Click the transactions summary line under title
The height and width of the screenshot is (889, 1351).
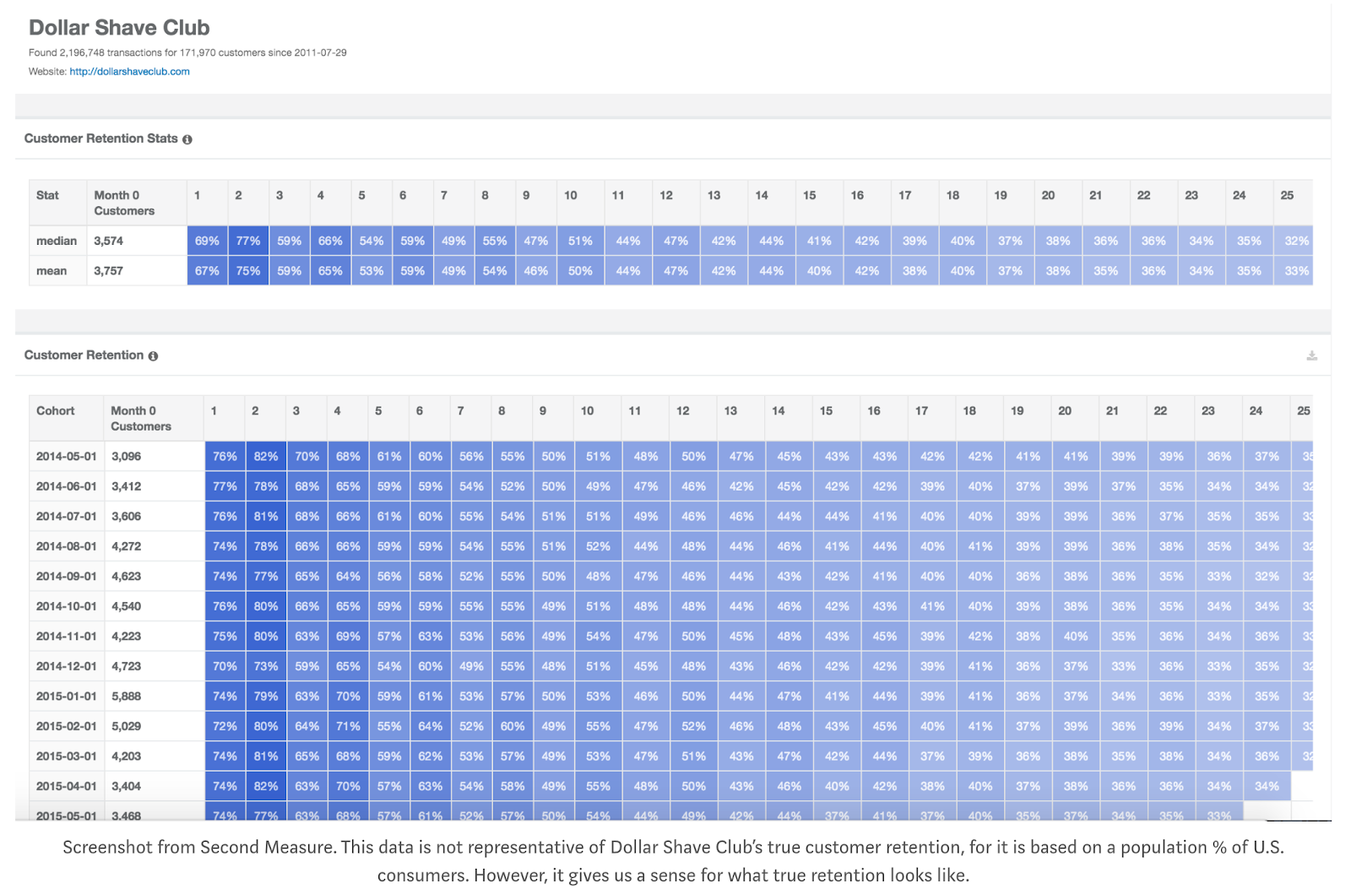pyautogui.click(x=187, y=52)
